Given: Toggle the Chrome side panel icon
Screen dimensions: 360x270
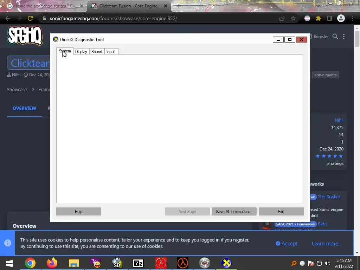Looking at the screenshot, I should click(330, 18).
